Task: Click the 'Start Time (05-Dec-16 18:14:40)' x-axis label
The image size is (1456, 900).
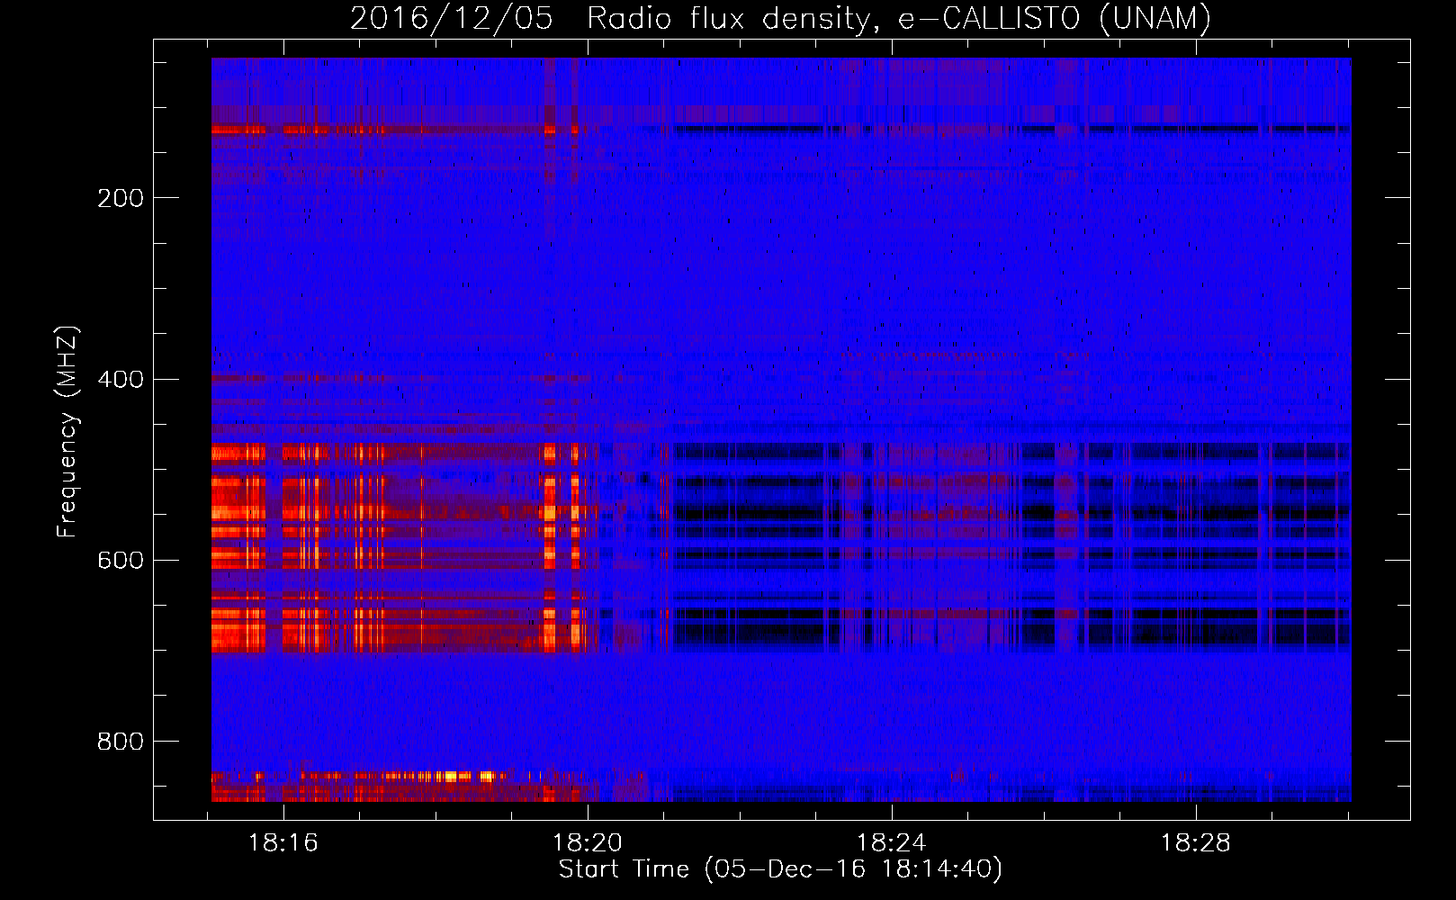Action: tap(780, 869)
